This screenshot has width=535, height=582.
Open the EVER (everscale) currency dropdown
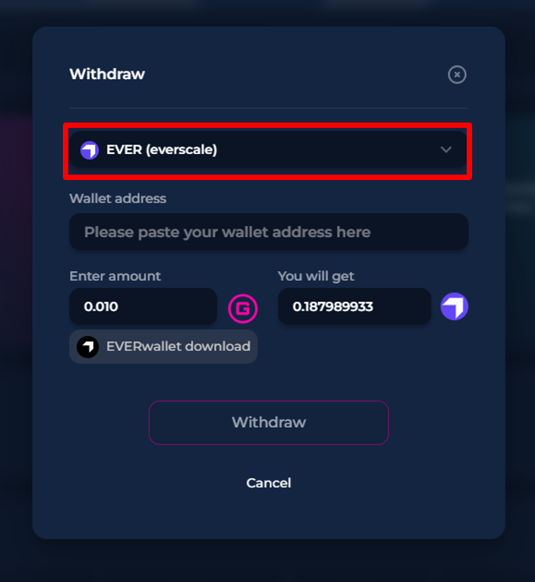268,149
